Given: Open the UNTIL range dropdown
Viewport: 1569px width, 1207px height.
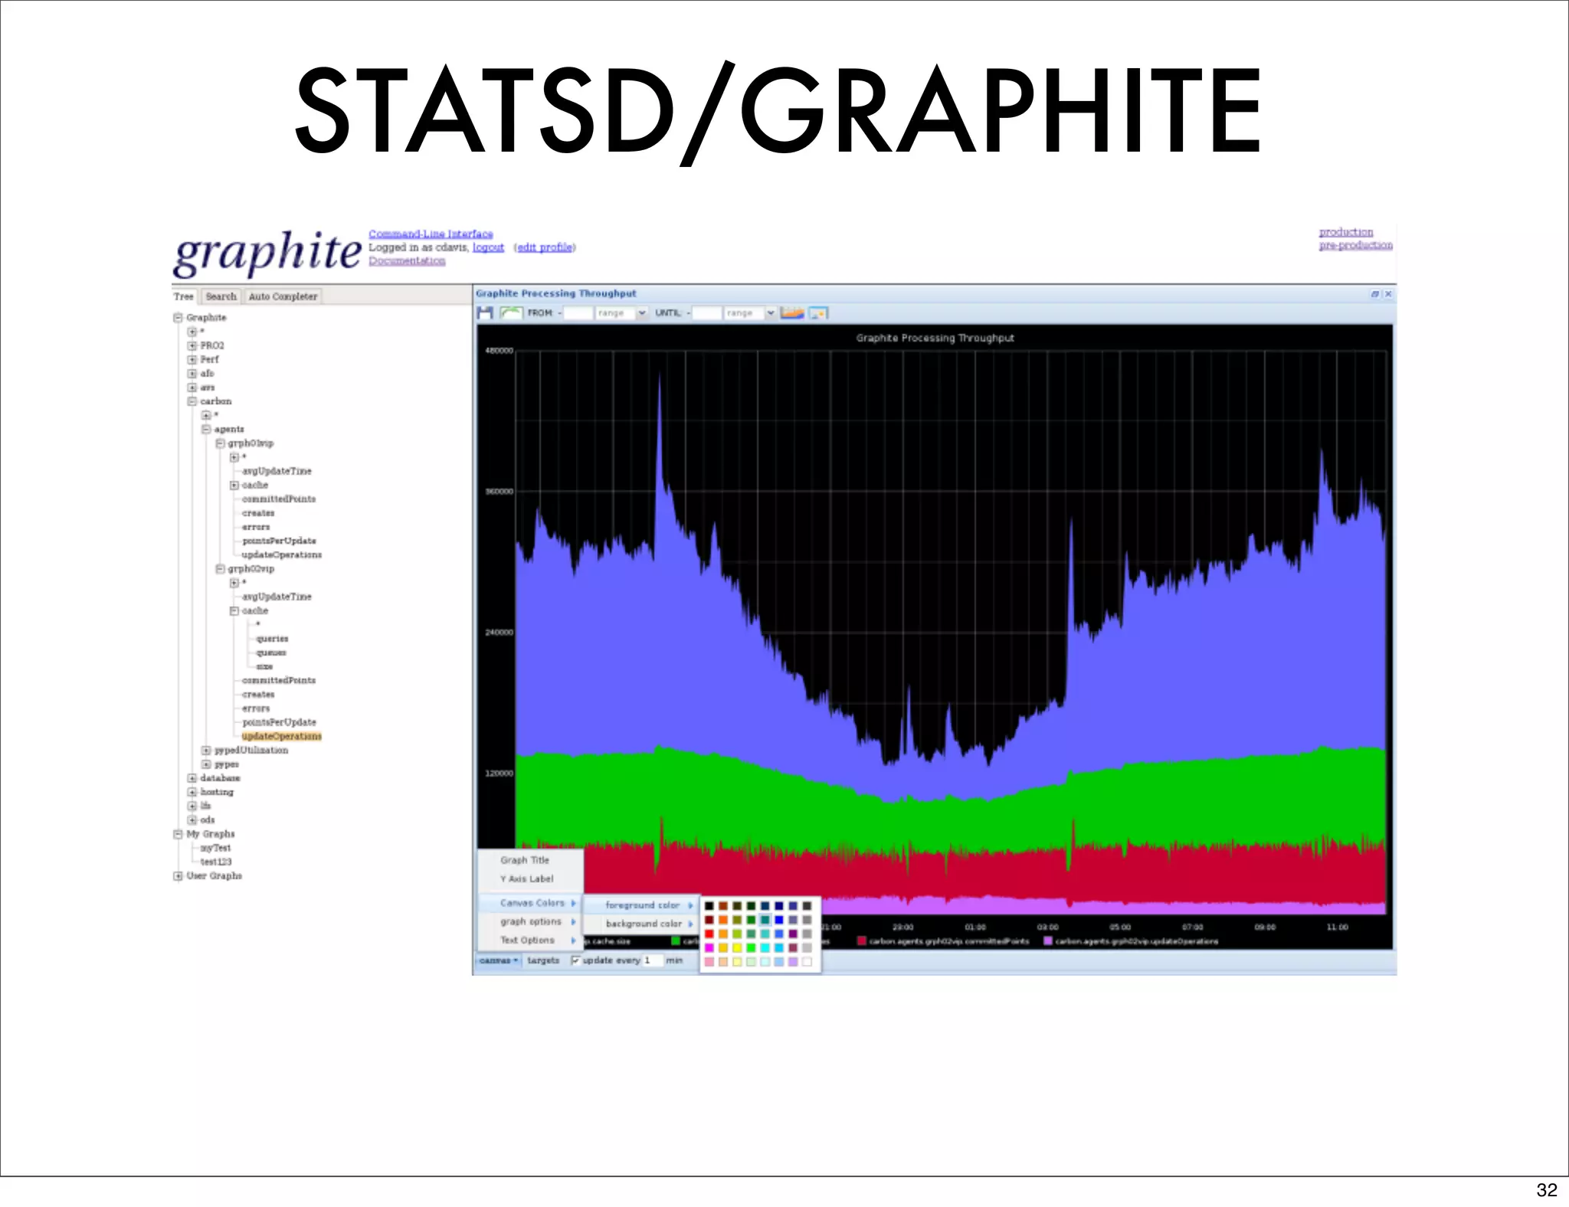Looking at the screenshot, I should (771, 312).
